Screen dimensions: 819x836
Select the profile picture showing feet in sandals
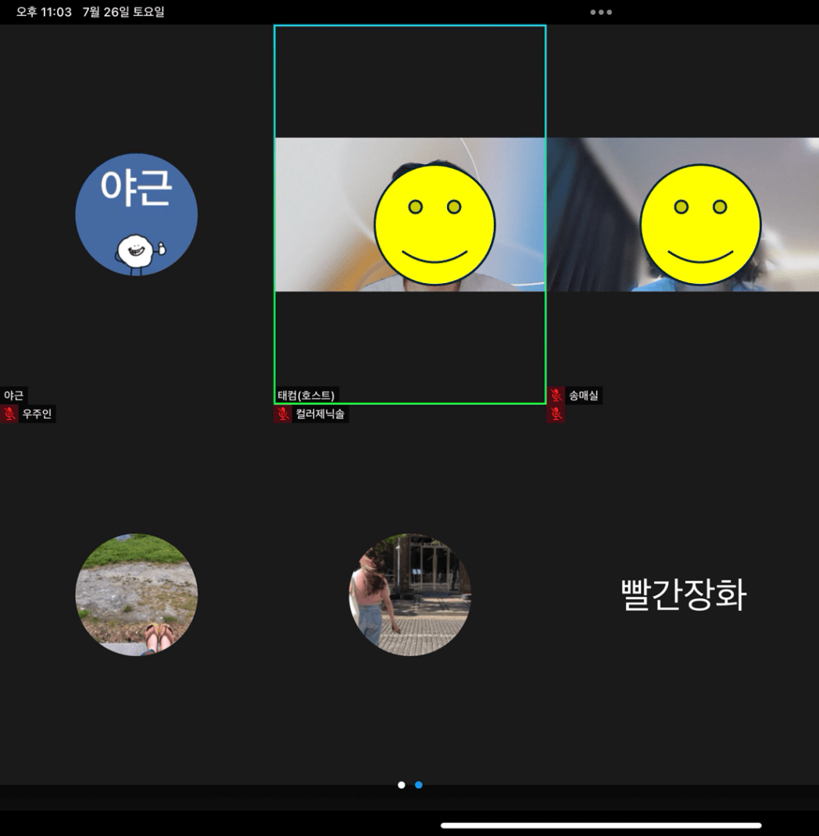pyautogui.click(x=137, y=594)
